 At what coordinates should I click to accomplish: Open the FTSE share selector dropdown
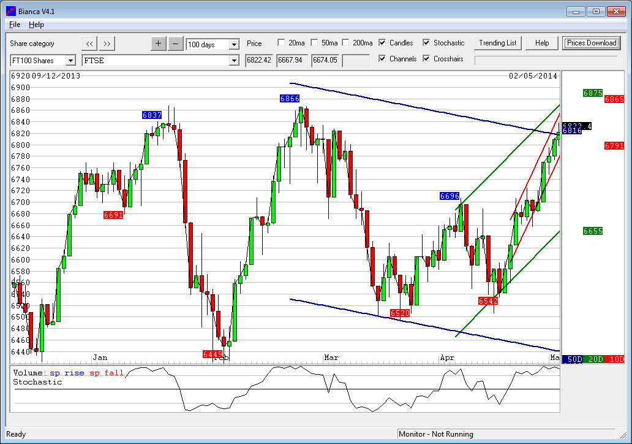[233, 61]
